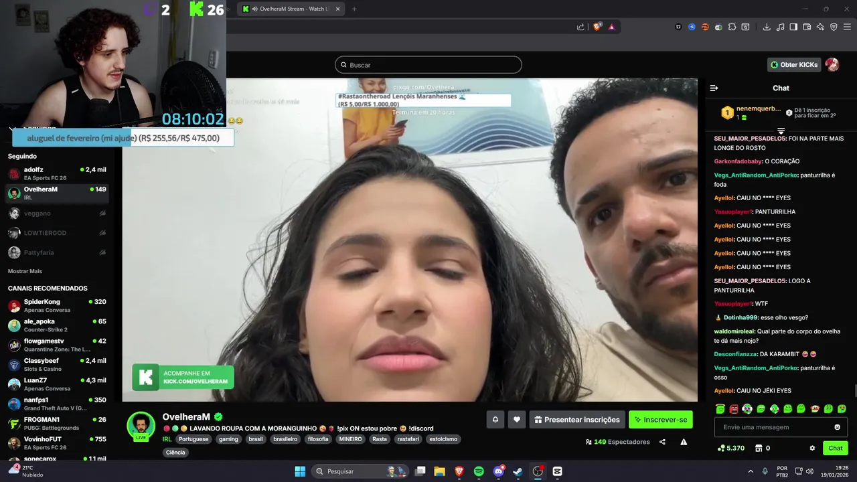Click the Windows Pesquisar search box
The height and width of the screenshot is (482, 857).
(x=360, y=471)
